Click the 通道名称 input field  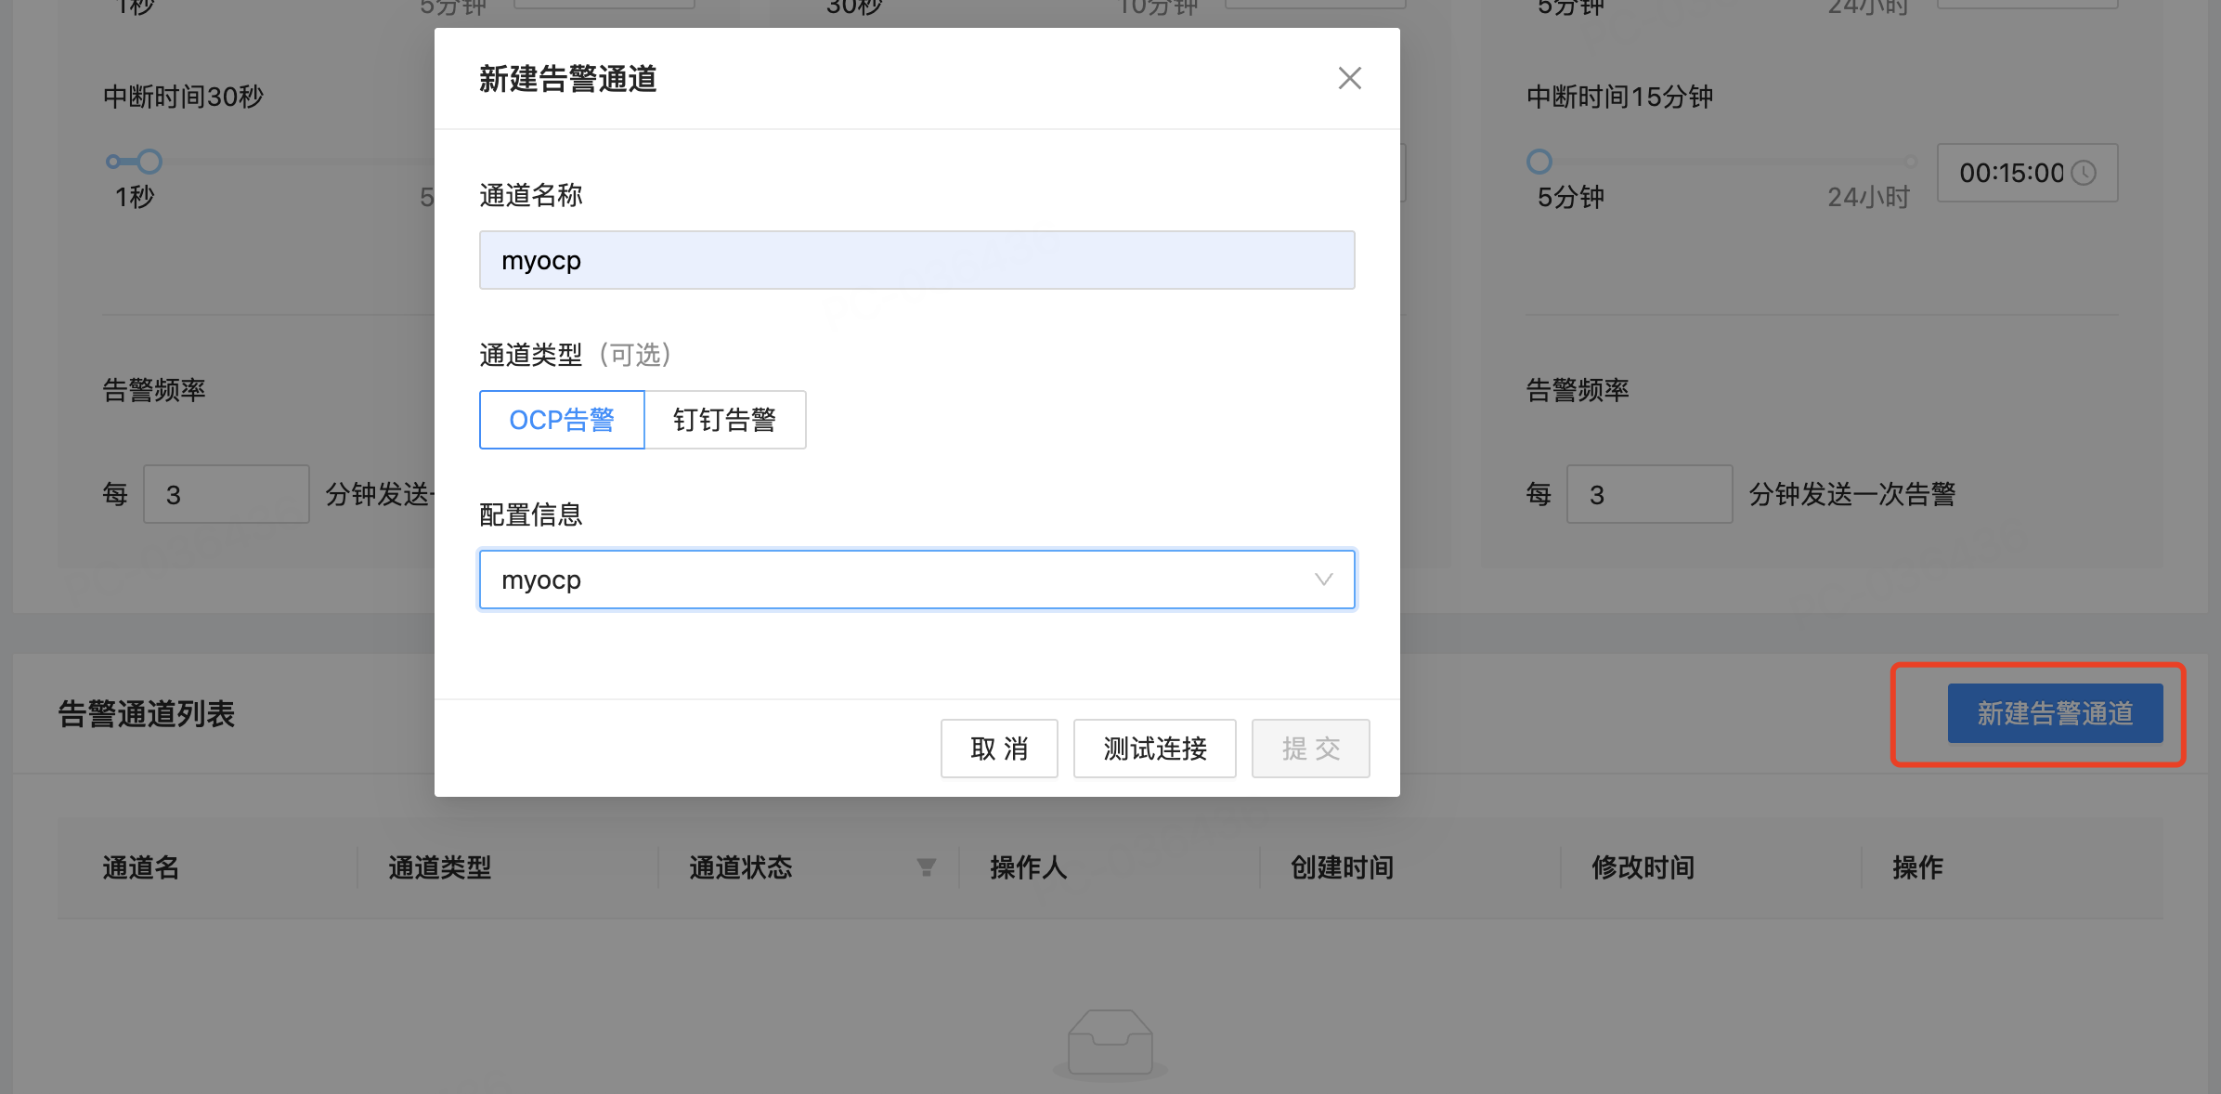(916, 260)
